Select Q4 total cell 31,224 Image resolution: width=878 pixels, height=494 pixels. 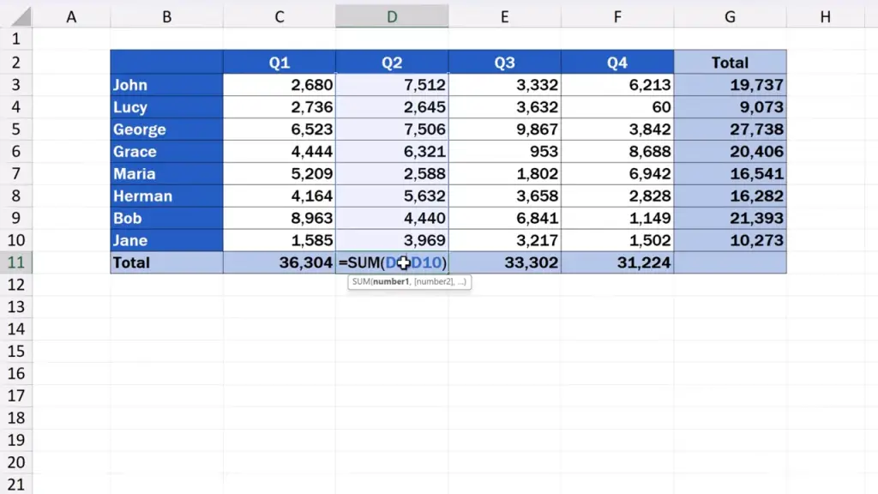(x=617, y=262)
